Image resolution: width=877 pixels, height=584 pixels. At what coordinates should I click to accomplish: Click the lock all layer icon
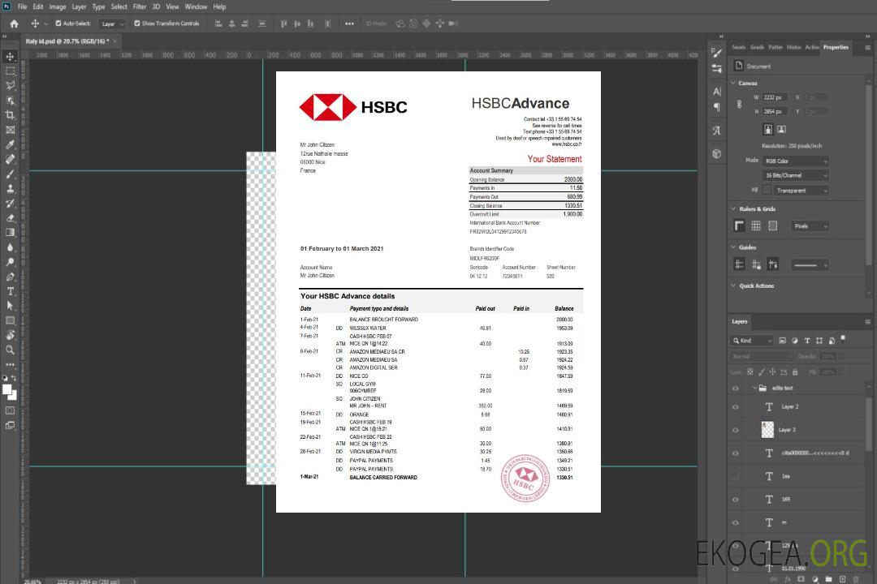[795, 371]
